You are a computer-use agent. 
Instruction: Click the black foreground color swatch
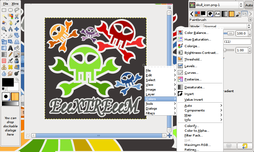(x=8, y=82)
